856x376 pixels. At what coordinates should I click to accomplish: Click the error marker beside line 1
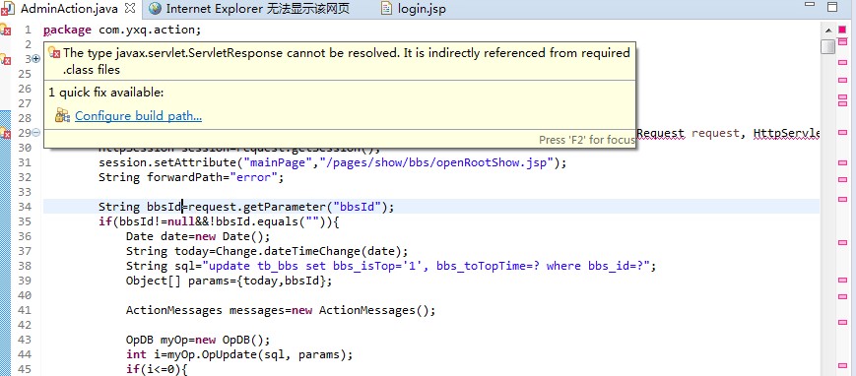pyautogui.click(x=6, y=30)
